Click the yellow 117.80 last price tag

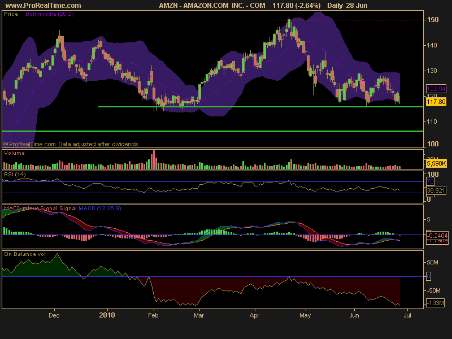(x=436, y=102)
